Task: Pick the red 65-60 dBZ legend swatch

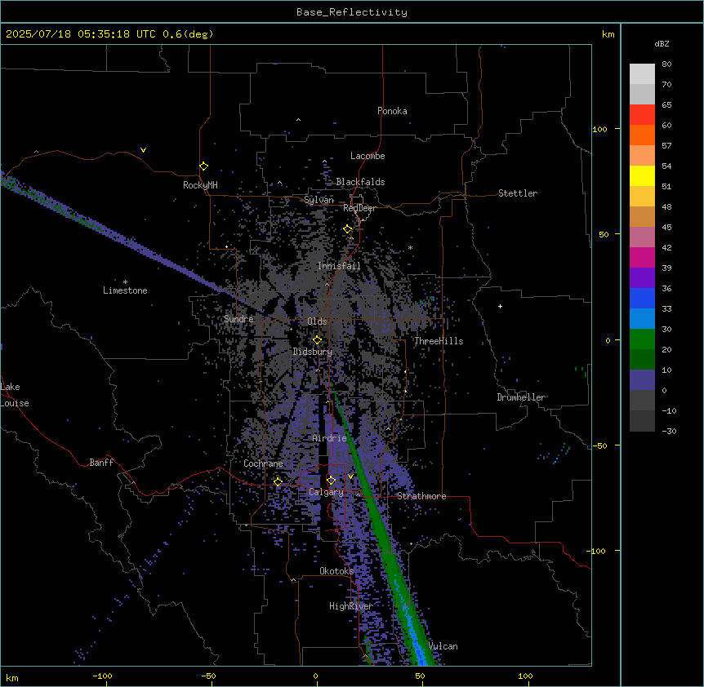Action: (642, 115)
